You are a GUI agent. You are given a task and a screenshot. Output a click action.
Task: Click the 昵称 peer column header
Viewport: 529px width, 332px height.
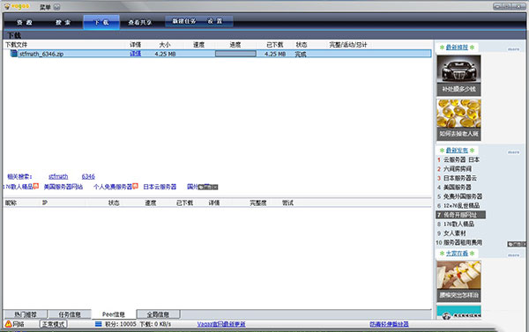[11, 203]
